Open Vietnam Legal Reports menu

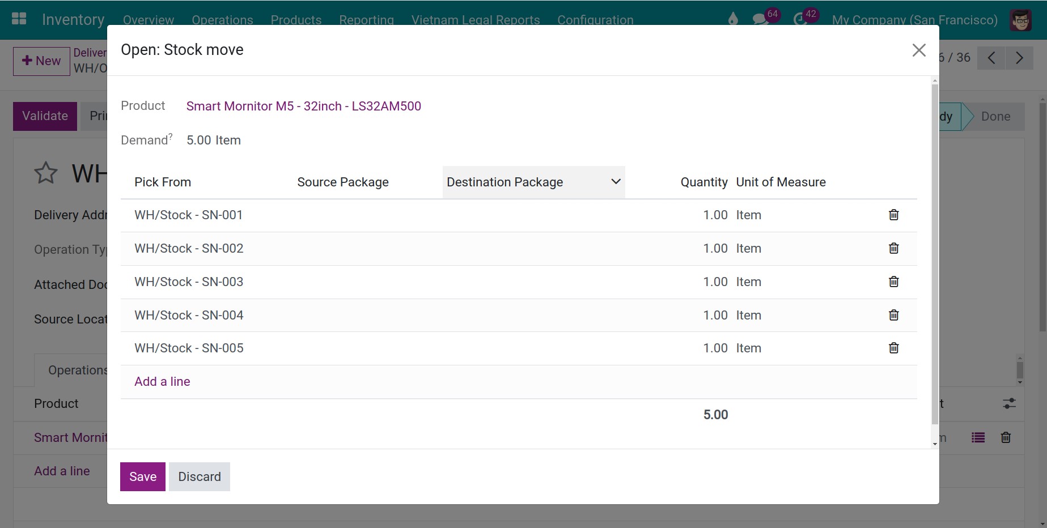pyautogui.click(x=476, y=20)
